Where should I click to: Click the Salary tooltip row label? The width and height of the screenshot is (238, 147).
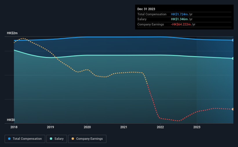(x=142, y=19)
